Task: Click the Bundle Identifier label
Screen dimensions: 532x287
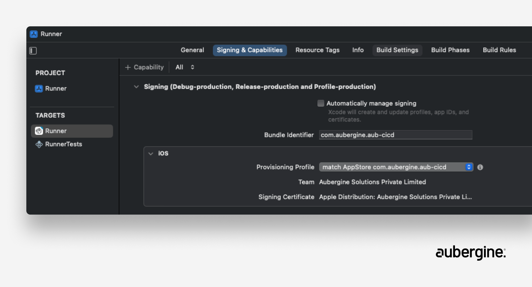Action: click(x=289, y=135)
